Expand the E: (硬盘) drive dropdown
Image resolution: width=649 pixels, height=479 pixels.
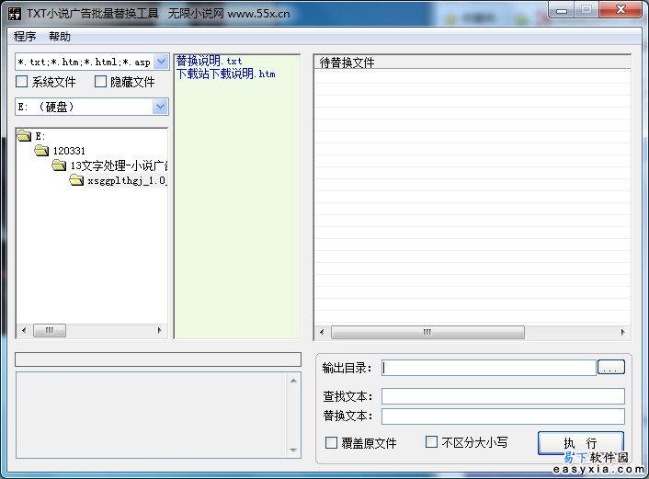[x=160, y=107]
